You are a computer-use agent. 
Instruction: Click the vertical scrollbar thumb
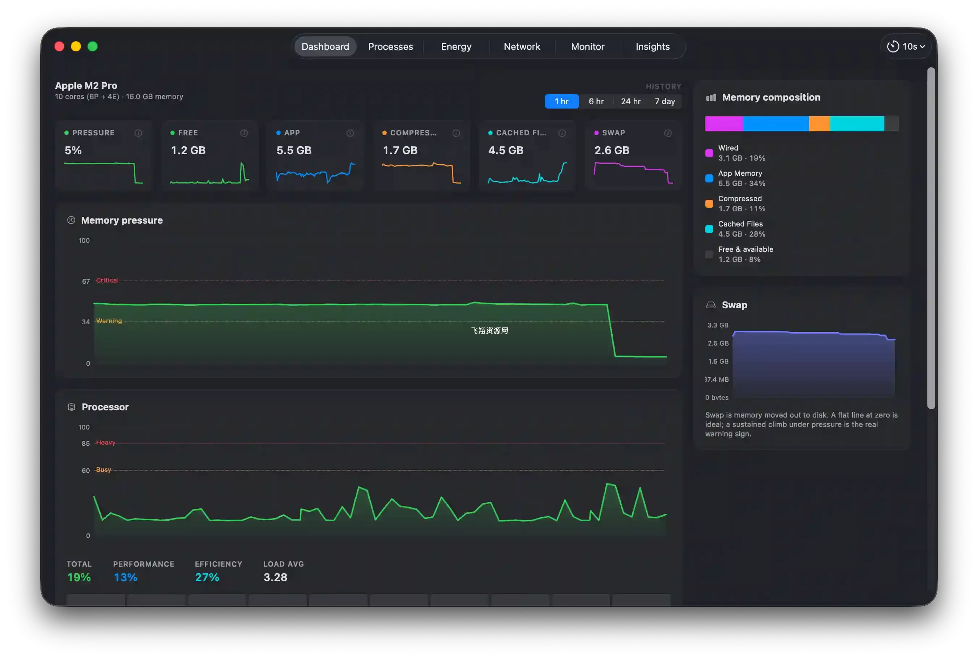tap(931, 238)
